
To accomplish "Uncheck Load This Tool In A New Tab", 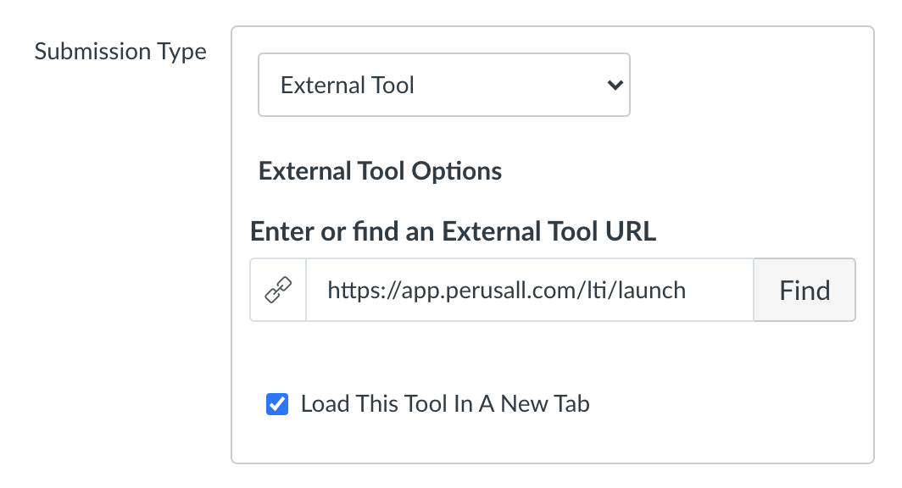I will coord(277,404).
